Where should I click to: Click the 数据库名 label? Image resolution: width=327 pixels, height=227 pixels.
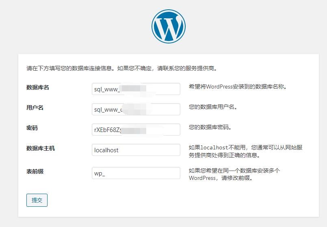[x=38, y=87]
